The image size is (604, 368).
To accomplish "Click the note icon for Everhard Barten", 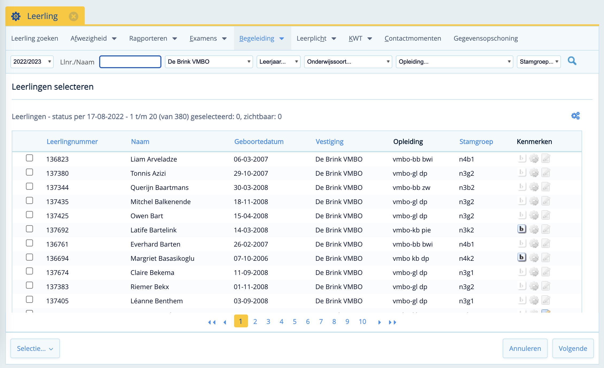I will [546, 244].
